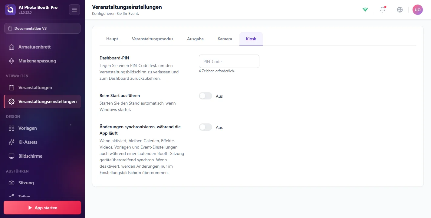Click the calendar icon beside Veranstaltungen
Screen dimensions: 431x218
pos(12,88)
